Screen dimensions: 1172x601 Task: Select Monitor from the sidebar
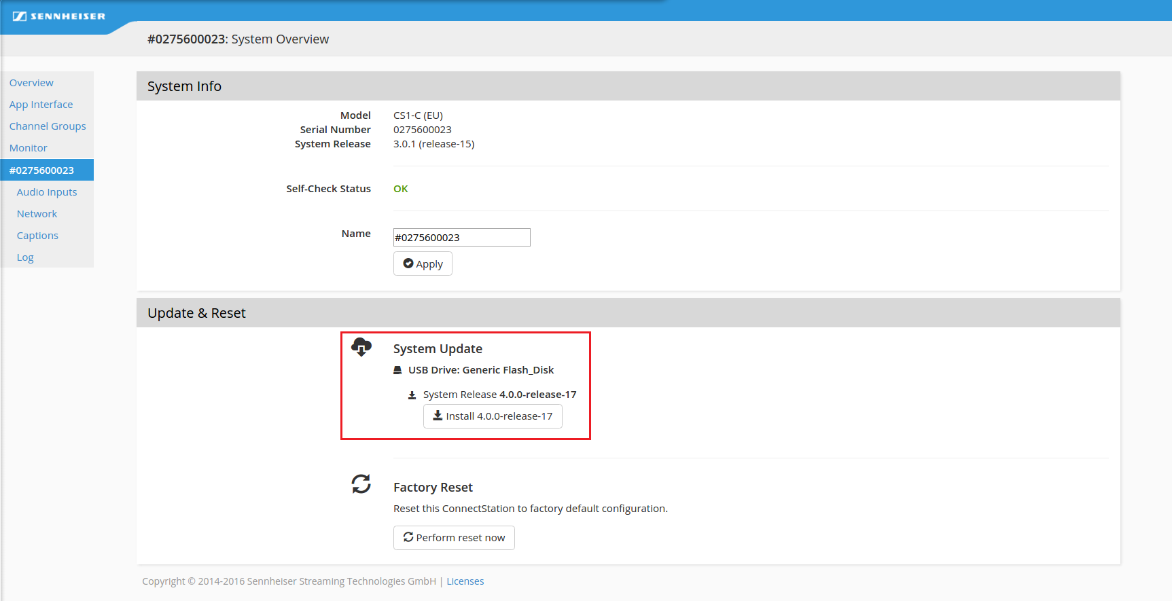click(x=29, y=148)
